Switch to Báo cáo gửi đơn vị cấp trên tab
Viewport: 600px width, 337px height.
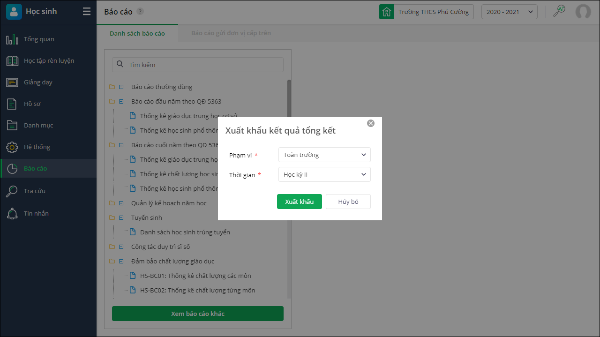tap(231, 33)
